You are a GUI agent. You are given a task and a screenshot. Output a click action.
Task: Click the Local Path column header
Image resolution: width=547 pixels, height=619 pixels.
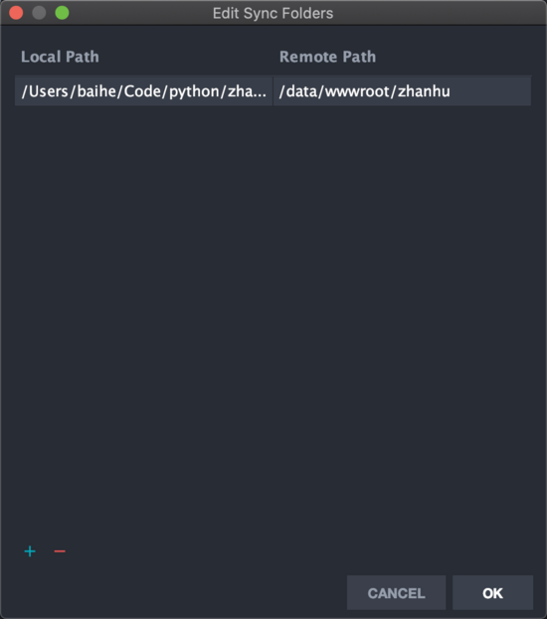60,57
